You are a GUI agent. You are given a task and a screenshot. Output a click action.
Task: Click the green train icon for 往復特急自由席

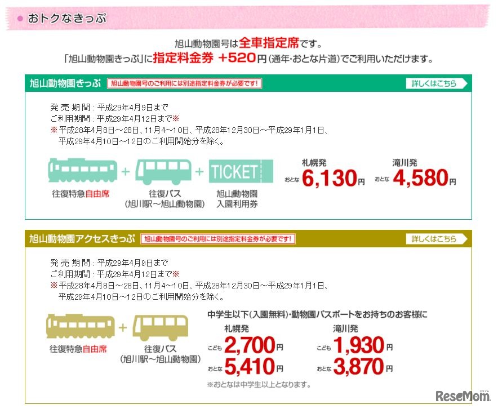83,170
